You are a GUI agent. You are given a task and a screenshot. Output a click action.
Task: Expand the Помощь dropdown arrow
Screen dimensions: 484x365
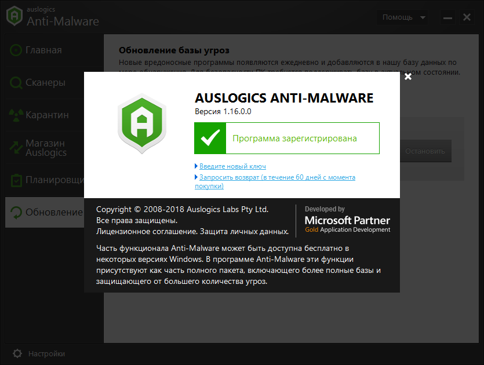tap(423, 17)
